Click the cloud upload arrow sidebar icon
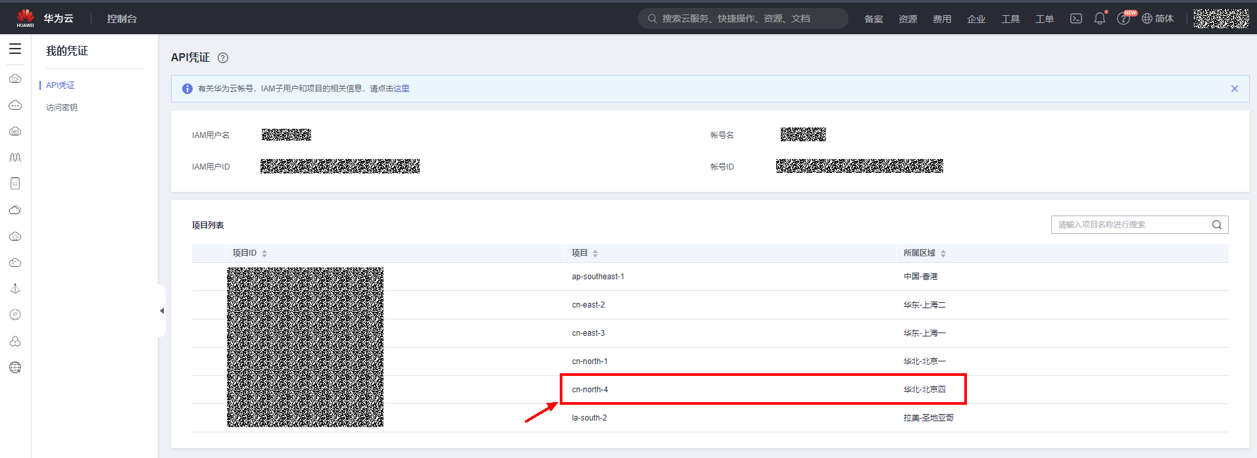The width and height of the screenshot is (1257, 458). point(15,237)
